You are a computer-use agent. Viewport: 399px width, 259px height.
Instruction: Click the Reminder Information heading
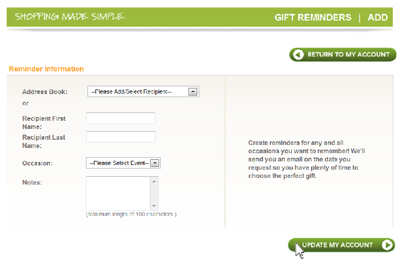point(46,69)
